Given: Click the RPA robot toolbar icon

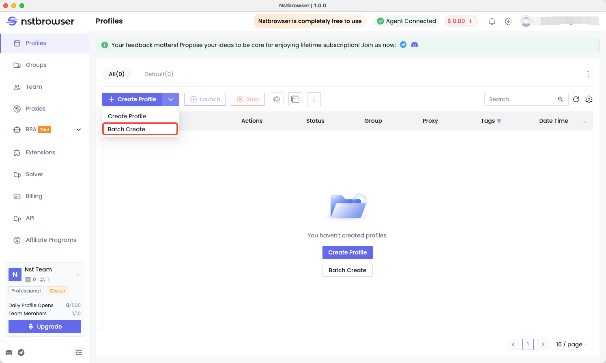Looking at the screenshot, I should [277, 99].
